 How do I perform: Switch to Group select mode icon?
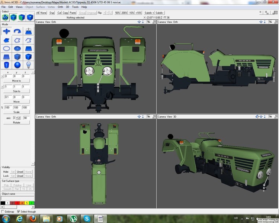[x=5, y=17]
